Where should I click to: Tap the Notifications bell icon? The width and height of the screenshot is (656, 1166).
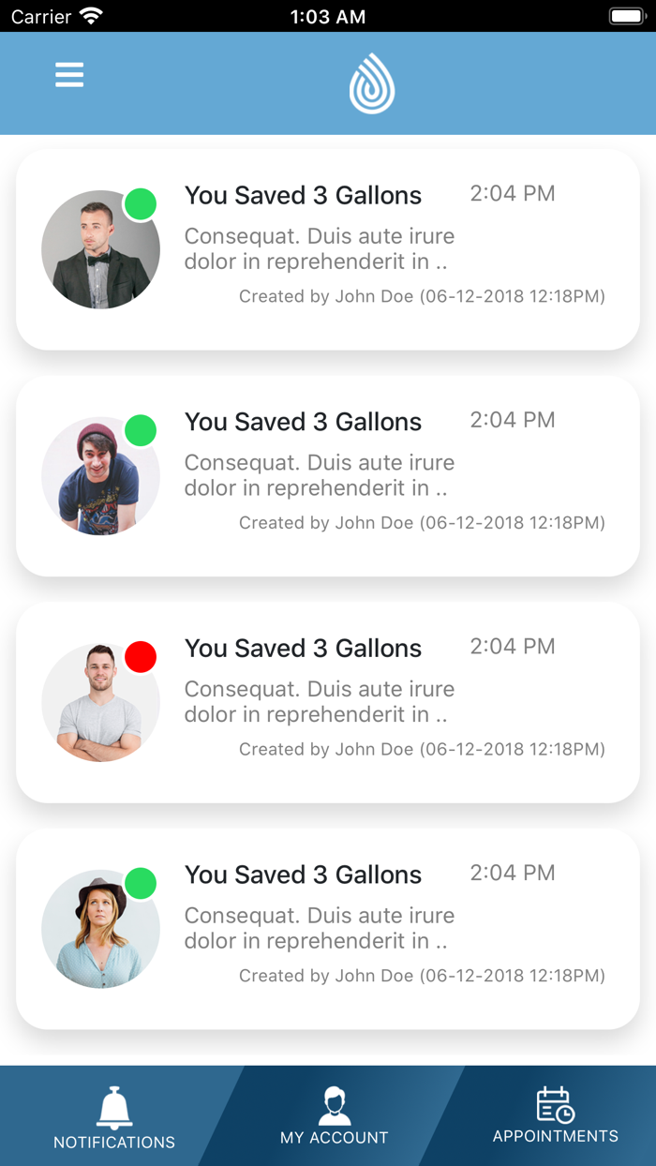pyautogui.click(x=114, y=1107)
